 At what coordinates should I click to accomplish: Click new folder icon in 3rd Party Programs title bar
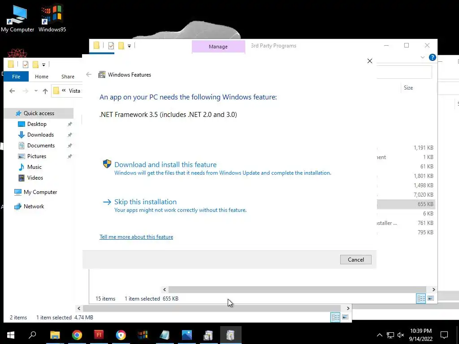point(121,46)
